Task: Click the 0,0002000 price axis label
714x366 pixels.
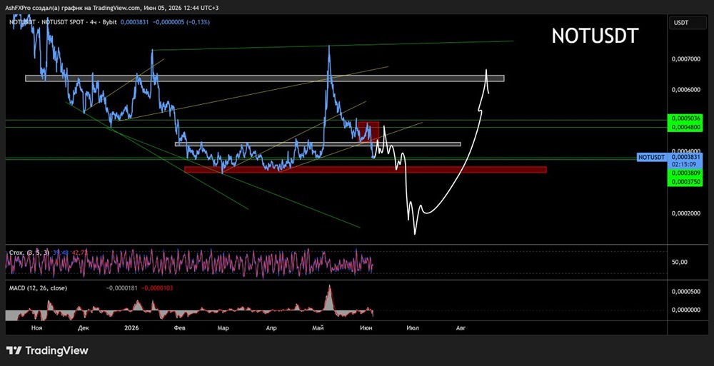Action: (x=687, y=213)
